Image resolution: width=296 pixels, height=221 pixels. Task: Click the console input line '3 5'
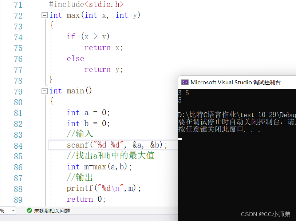[183, 93]
